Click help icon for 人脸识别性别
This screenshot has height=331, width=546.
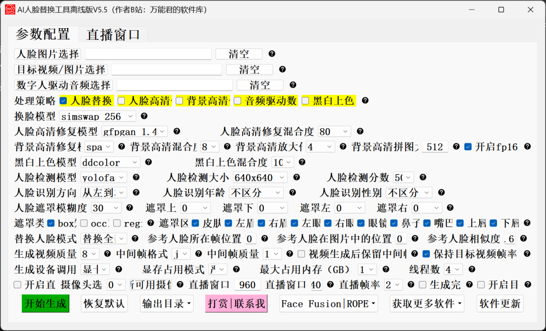click(441, 192)
